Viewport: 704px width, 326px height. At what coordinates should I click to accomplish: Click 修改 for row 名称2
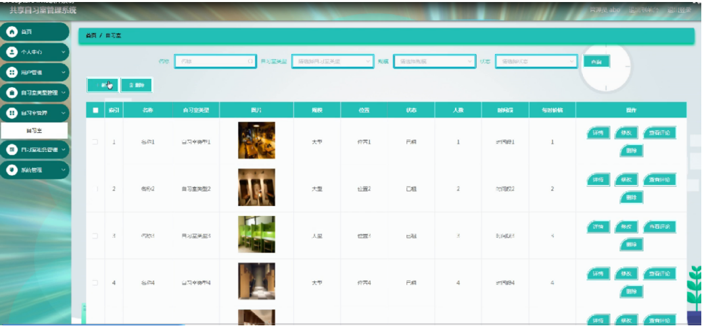626,180
